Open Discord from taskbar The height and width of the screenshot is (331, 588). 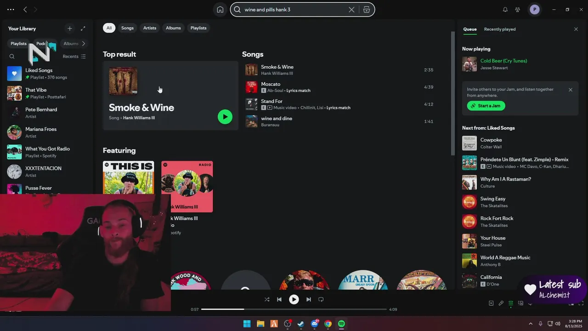pyautogui.click(x=315, y=324)
